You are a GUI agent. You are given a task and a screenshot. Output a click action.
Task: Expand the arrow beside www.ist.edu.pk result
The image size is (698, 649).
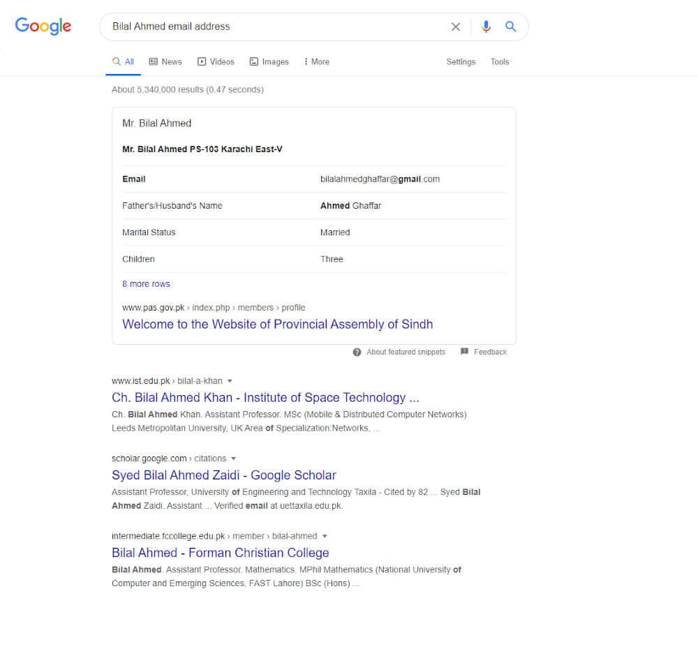[230, 381]
